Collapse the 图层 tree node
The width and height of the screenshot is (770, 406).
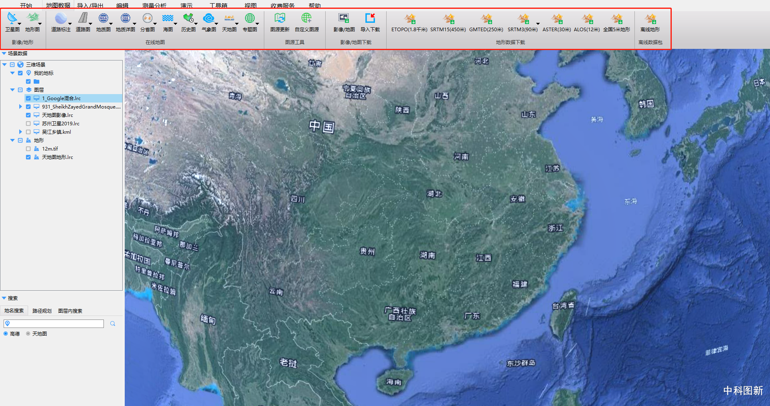(x=12, y=90)
